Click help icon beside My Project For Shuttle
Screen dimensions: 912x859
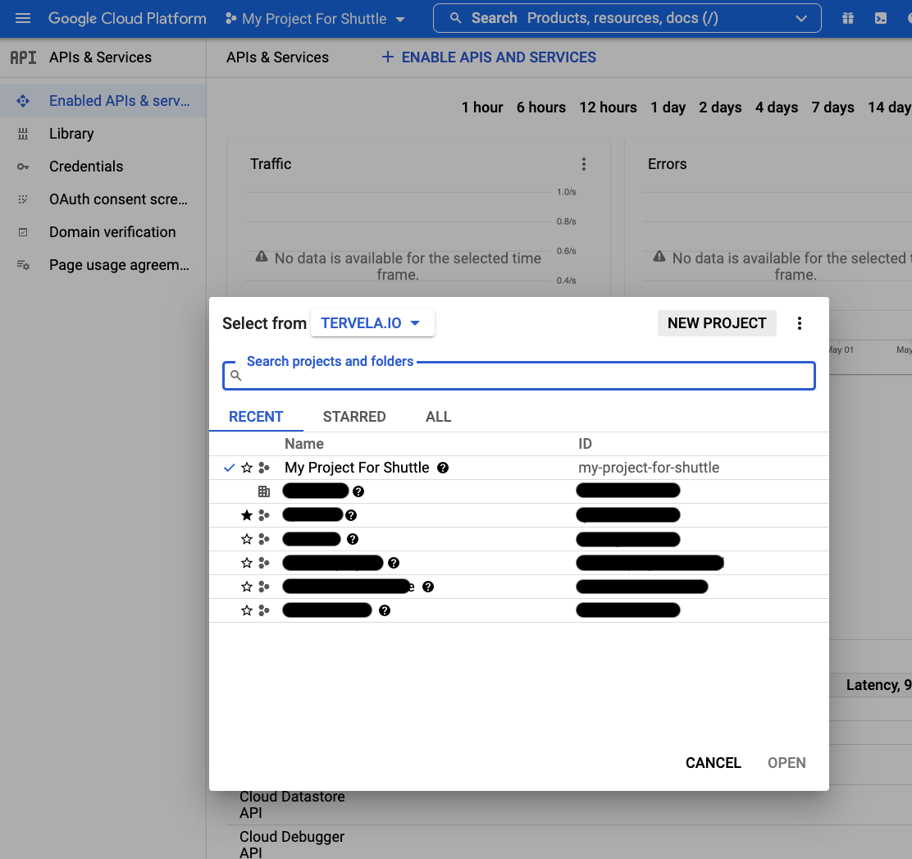(x=443, y=468)
